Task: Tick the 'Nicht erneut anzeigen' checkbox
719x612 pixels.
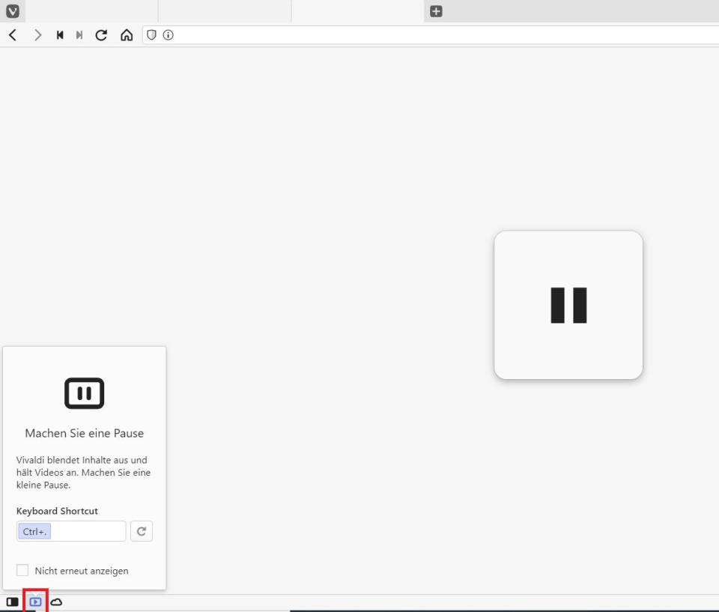Action: pyautogui.click(x=22, y=570)
